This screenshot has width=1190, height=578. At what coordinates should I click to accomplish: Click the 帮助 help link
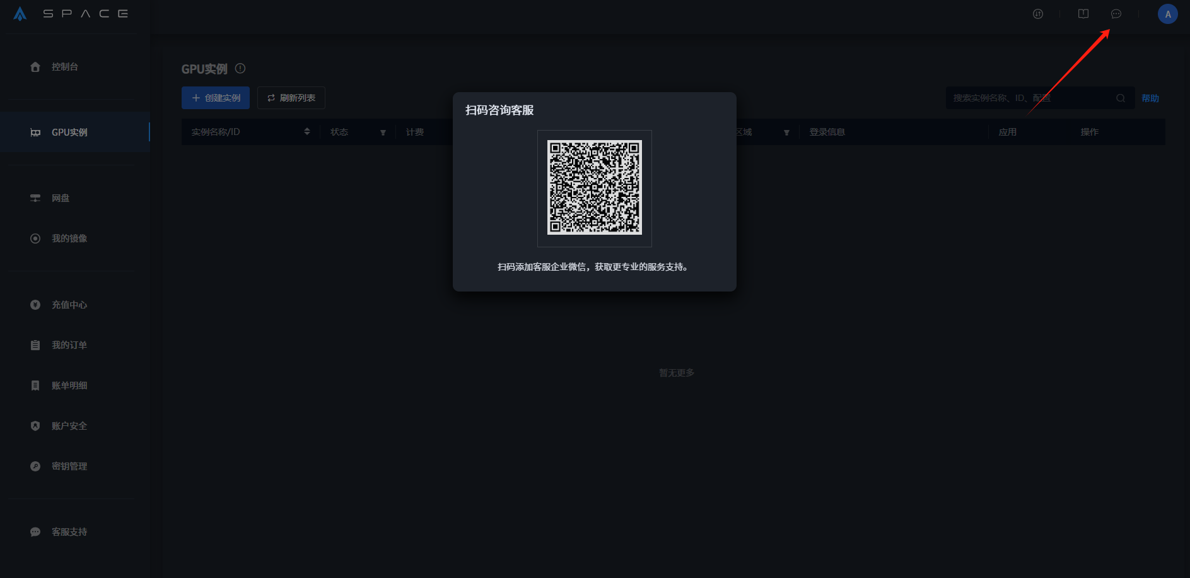click(x=1150, y=98)
